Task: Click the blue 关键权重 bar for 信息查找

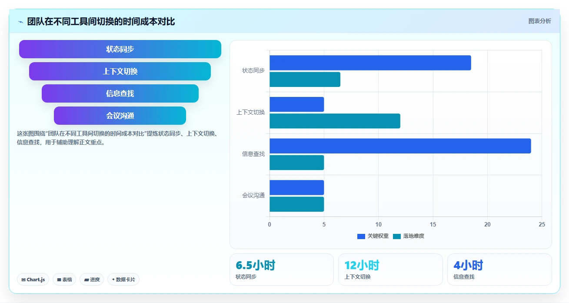Action: coord(400,146)
